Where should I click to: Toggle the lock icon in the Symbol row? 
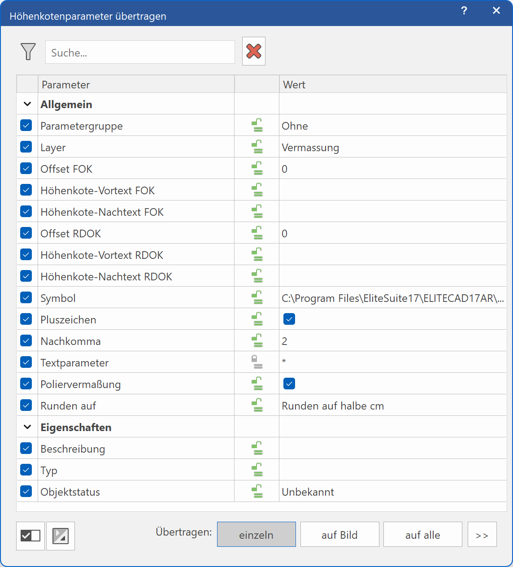tap(257, 298)
